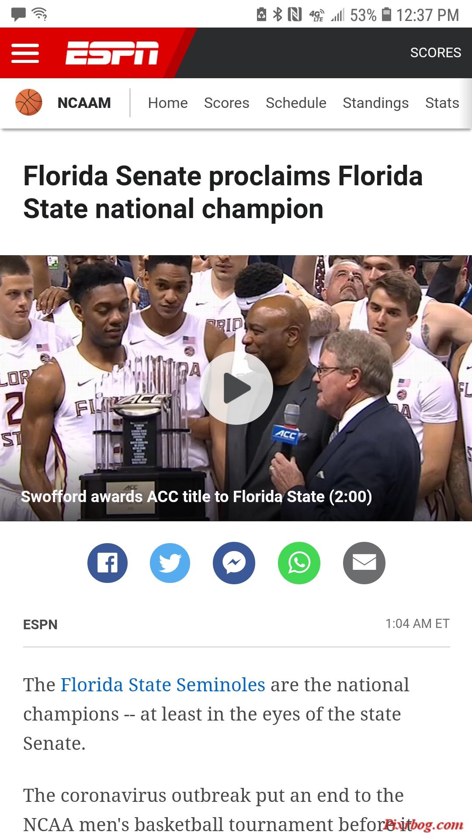The width and height of the screenshot is (472, 839).
Task: Share via Facebook Messenger
Action: 234,563
